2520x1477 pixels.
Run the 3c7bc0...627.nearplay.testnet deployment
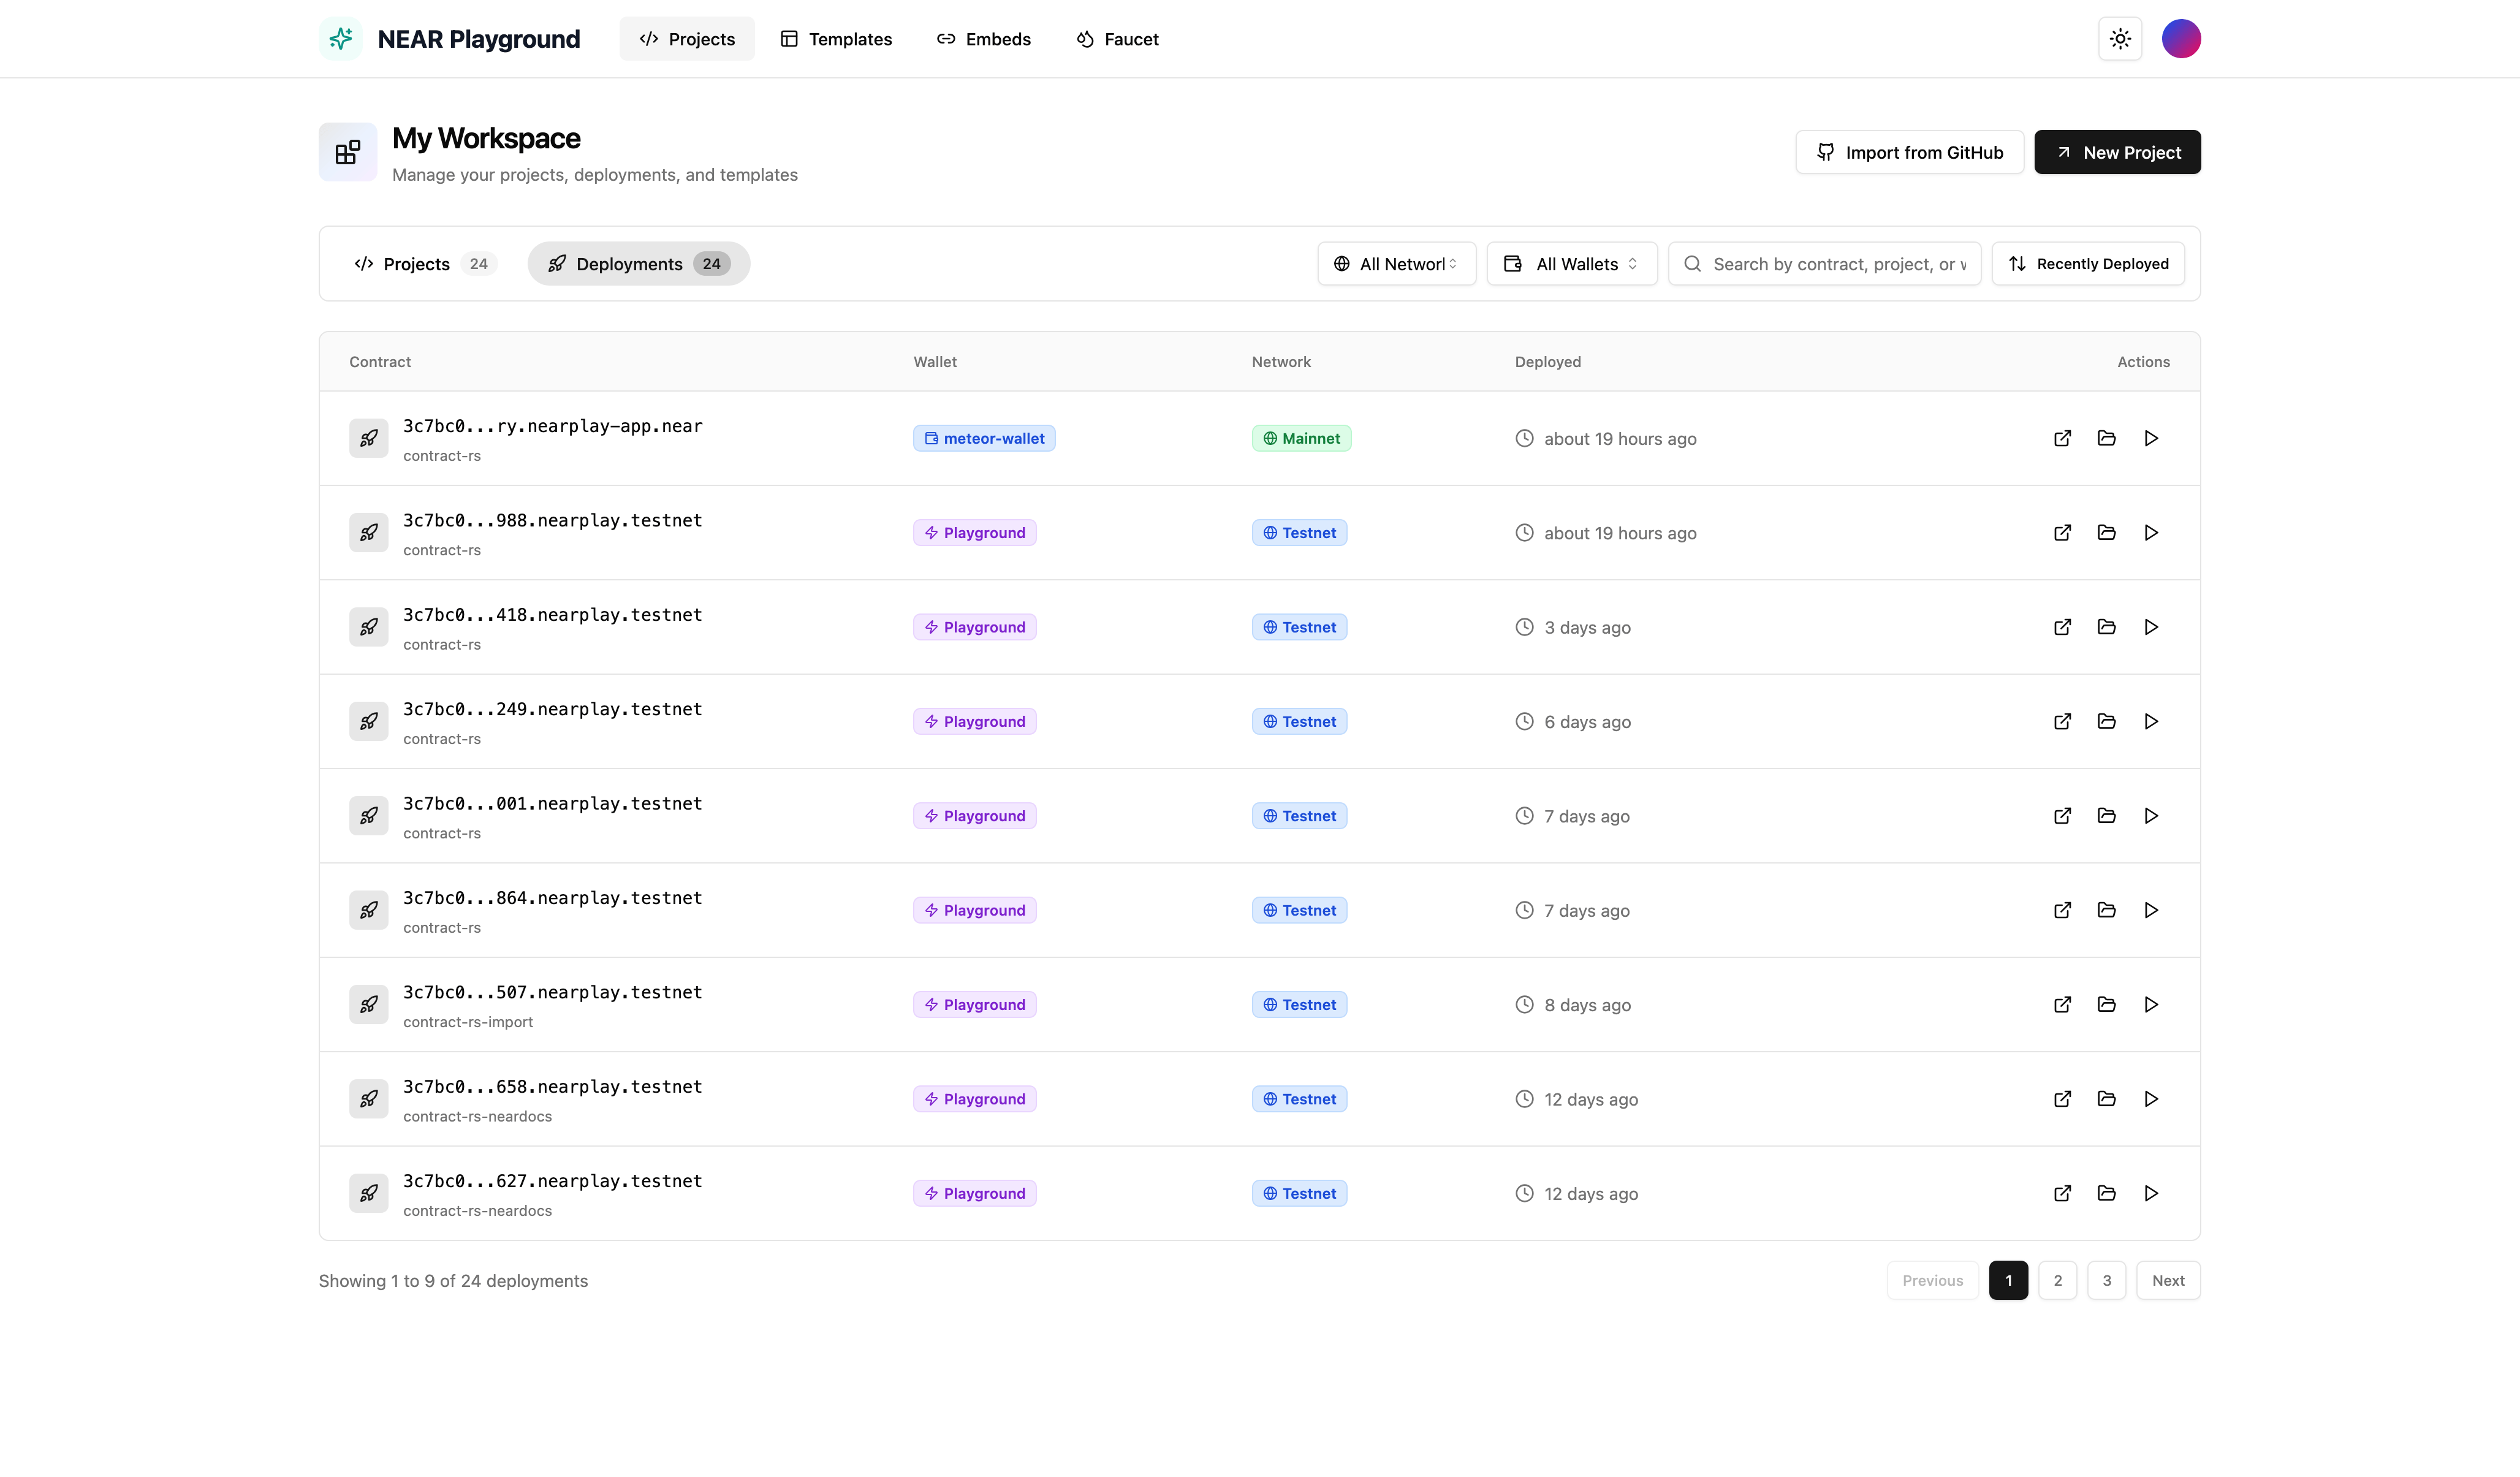2151,1193
